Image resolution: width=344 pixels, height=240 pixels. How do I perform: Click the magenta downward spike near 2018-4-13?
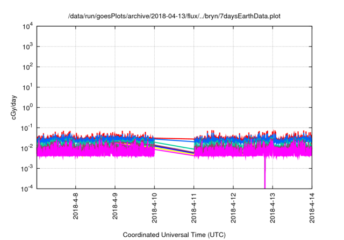(x=265, y=172)
